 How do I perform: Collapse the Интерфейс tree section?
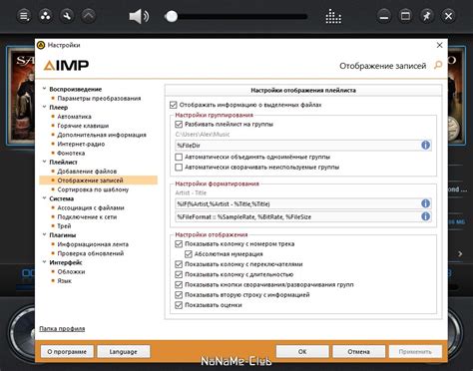[x=44, y=262]
